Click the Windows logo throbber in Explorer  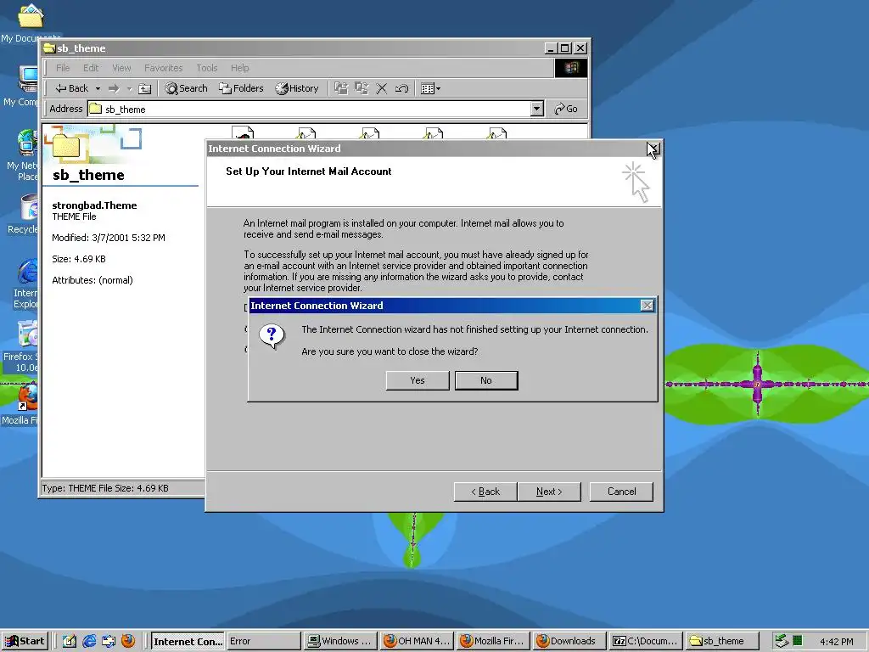coord(571,68)
